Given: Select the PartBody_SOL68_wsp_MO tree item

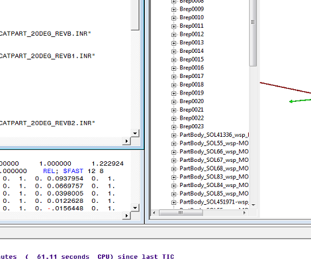Looking at the screenshot, I should (x=214, y=168).
